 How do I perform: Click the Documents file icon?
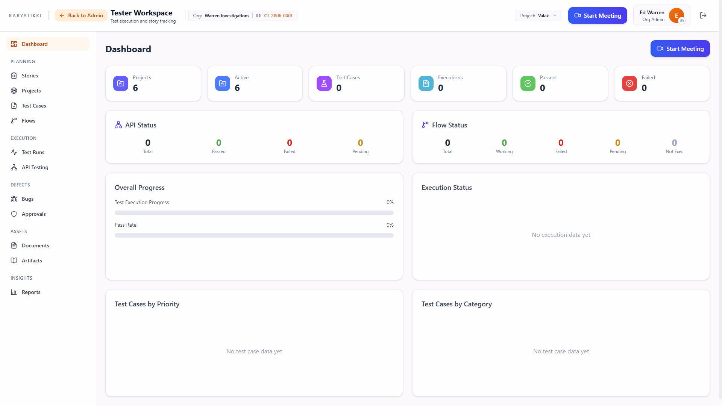14,245
